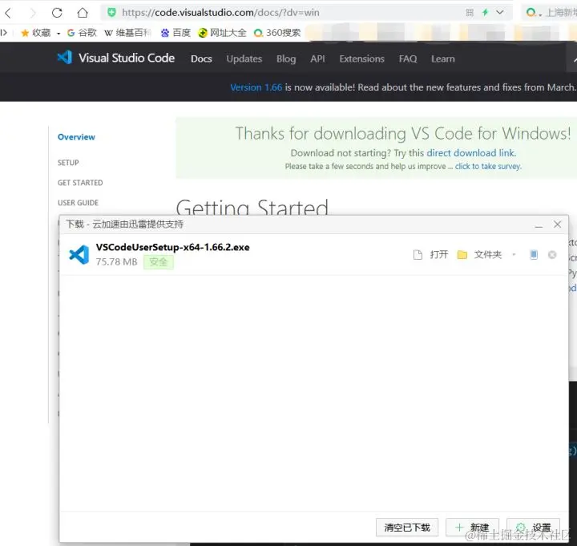Open the QR code grid icon in address bar

pyautogui.click(x=470, y=13)
